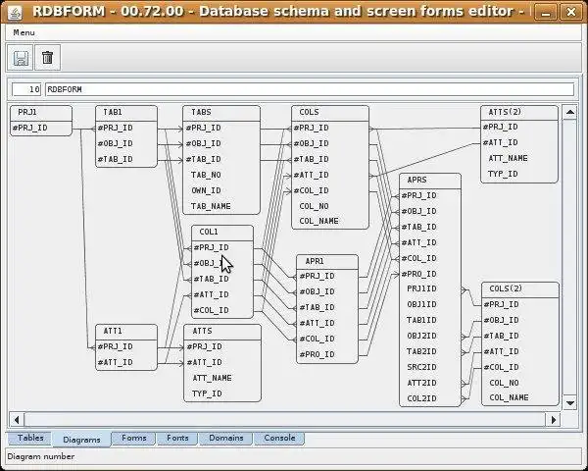The width and height of the screenshot is (588, 471).
Task: Click the Delete (trash can) toolbar icon
Action: 48,58
